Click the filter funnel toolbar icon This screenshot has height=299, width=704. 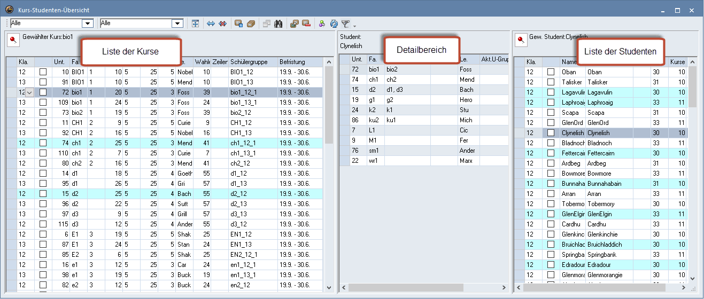pyautogui.click(x=345, y=23)
